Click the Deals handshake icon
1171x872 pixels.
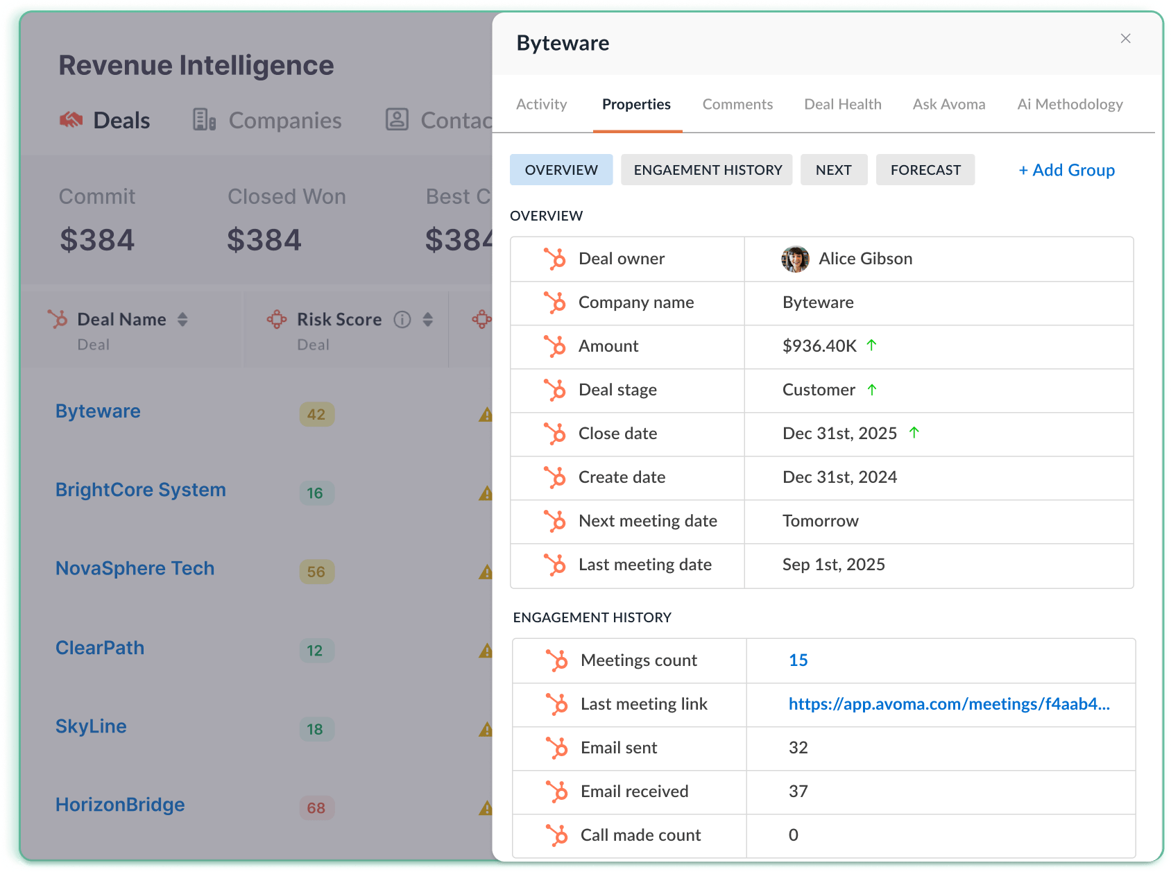click(x=71, y=120)
